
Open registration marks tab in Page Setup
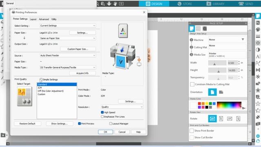(205, 29)
